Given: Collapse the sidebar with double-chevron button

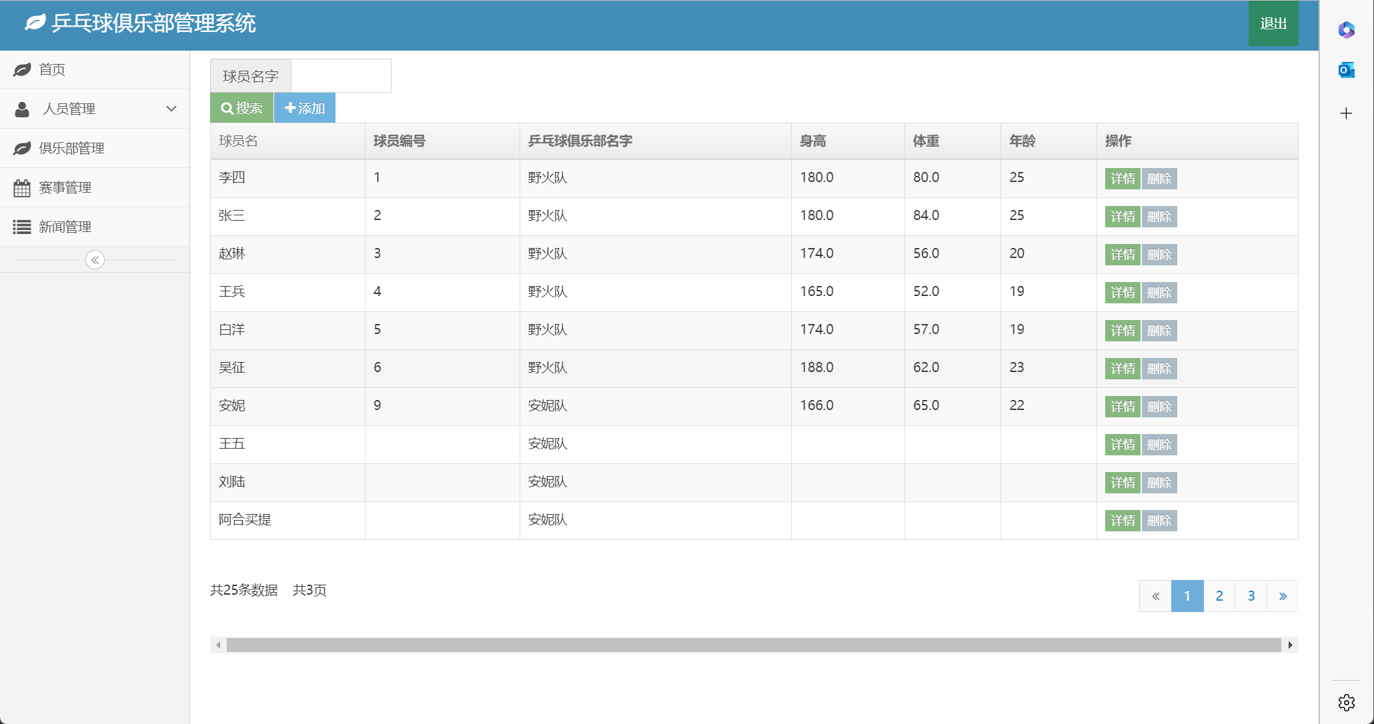Looking at the screenshot, I should coord(95,260).
